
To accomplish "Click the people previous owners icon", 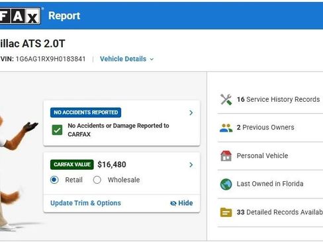I will 226,128.
